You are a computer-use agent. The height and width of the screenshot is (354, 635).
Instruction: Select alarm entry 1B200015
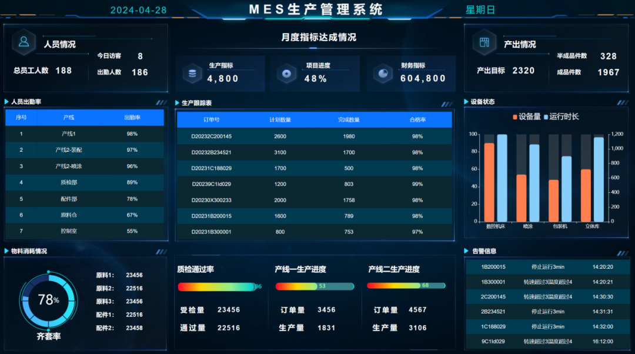540,267
